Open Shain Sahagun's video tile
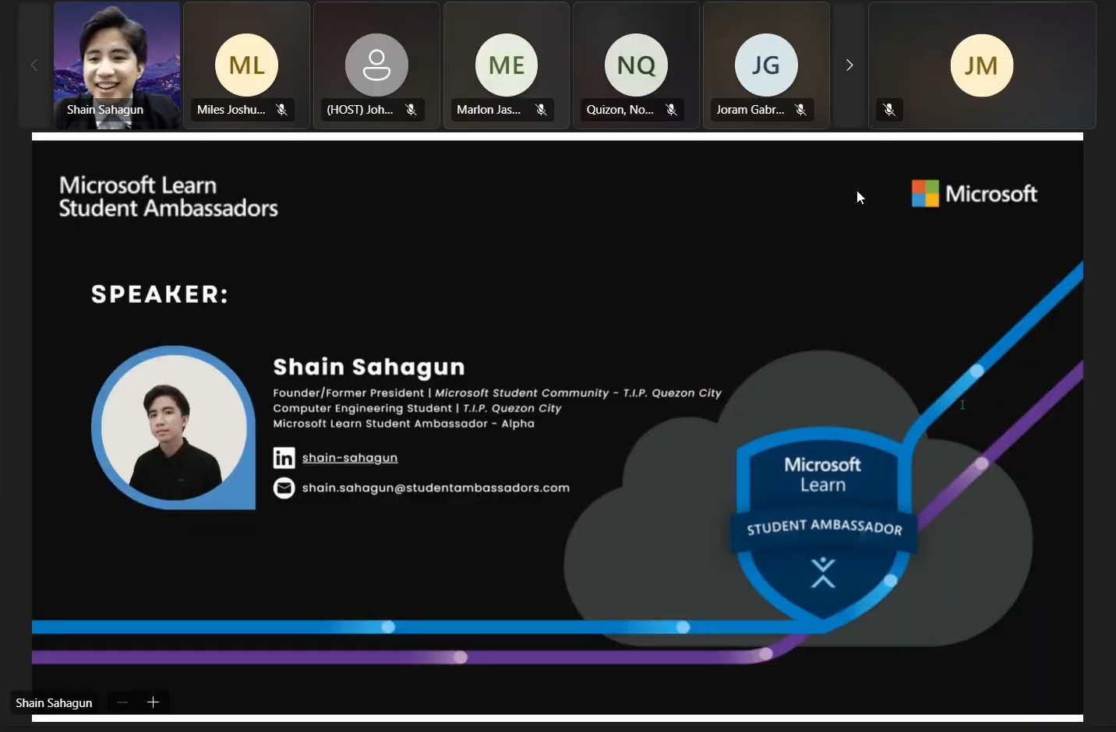 (x=117, y=65)
